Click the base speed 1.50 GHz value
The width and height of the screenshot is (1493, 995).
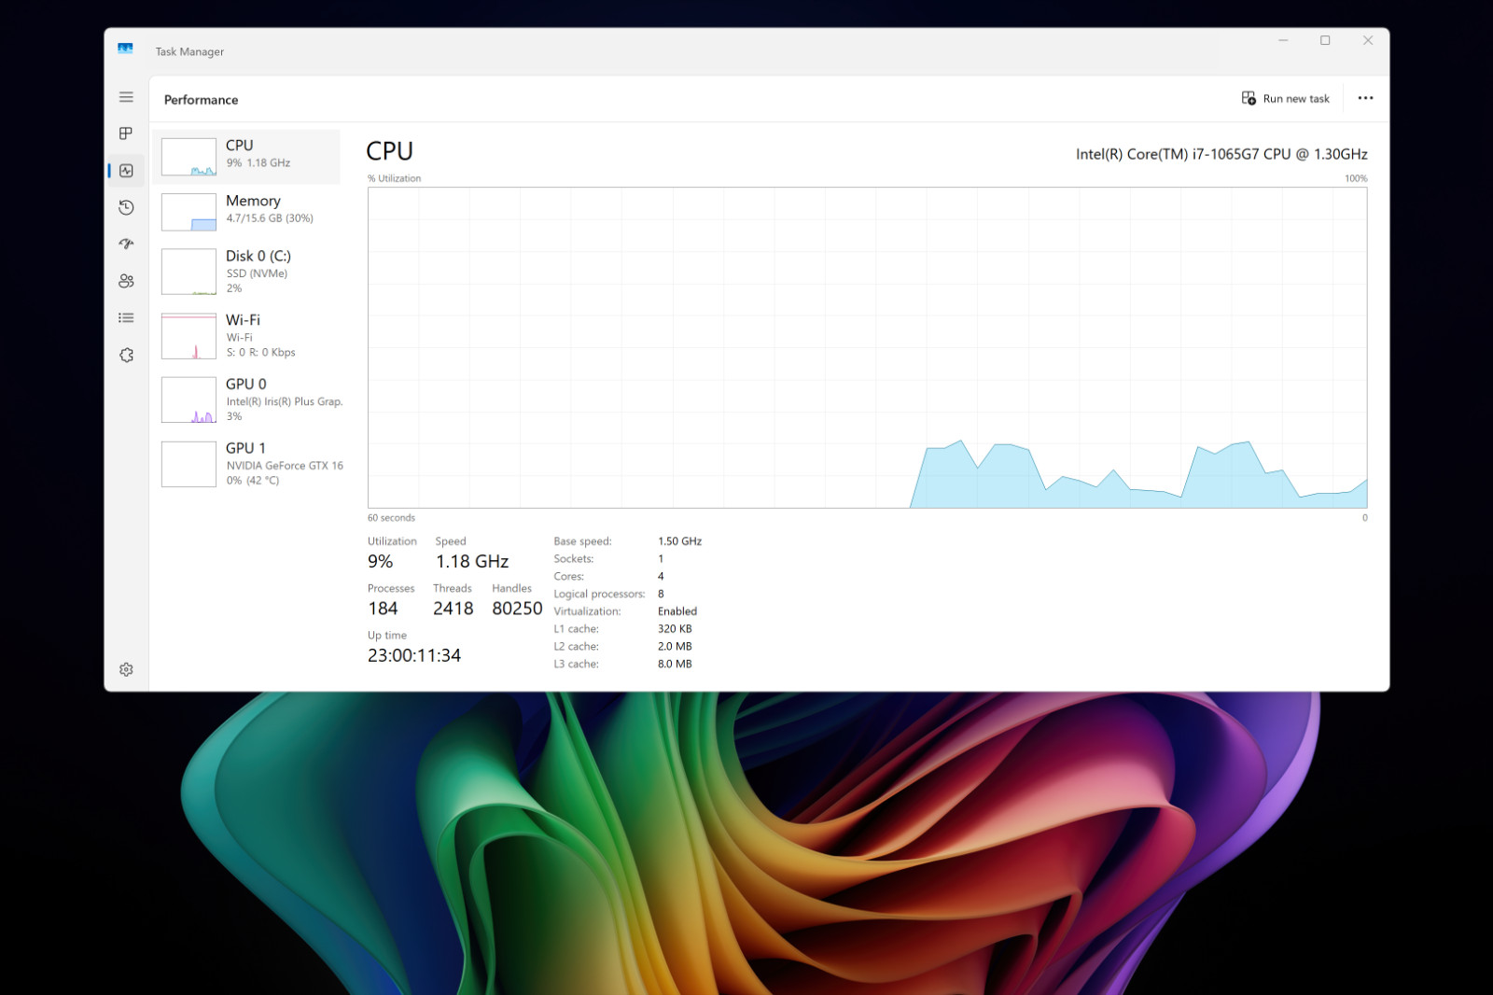point(679,541)
